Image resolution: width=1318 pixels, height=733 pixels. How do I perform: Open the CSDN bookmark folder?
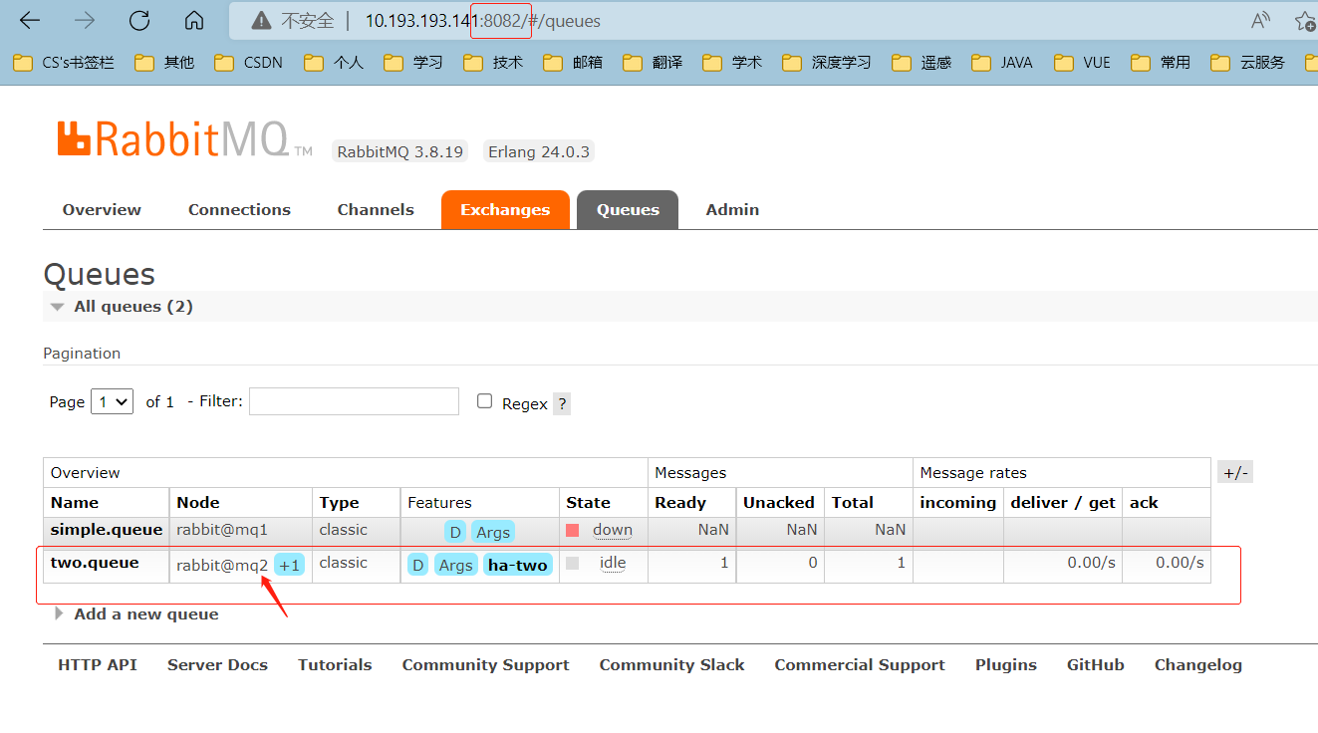pos(248,62)
